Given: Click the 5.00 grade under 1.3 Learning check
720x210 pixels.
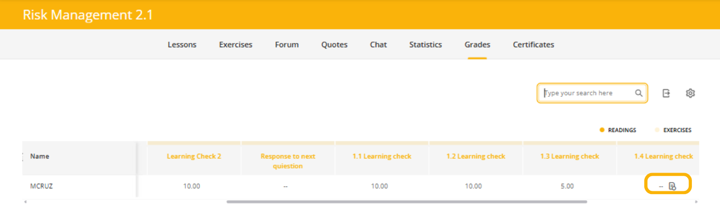Looking at the screenshot, I should click(x=567, y=186).
